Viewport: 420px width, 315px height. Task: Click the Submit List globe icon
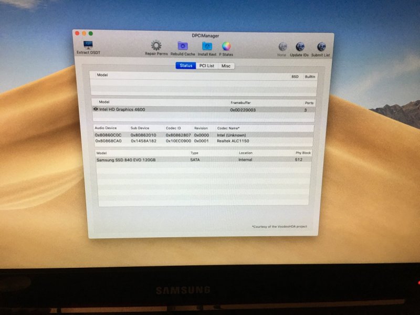point(321,47)
